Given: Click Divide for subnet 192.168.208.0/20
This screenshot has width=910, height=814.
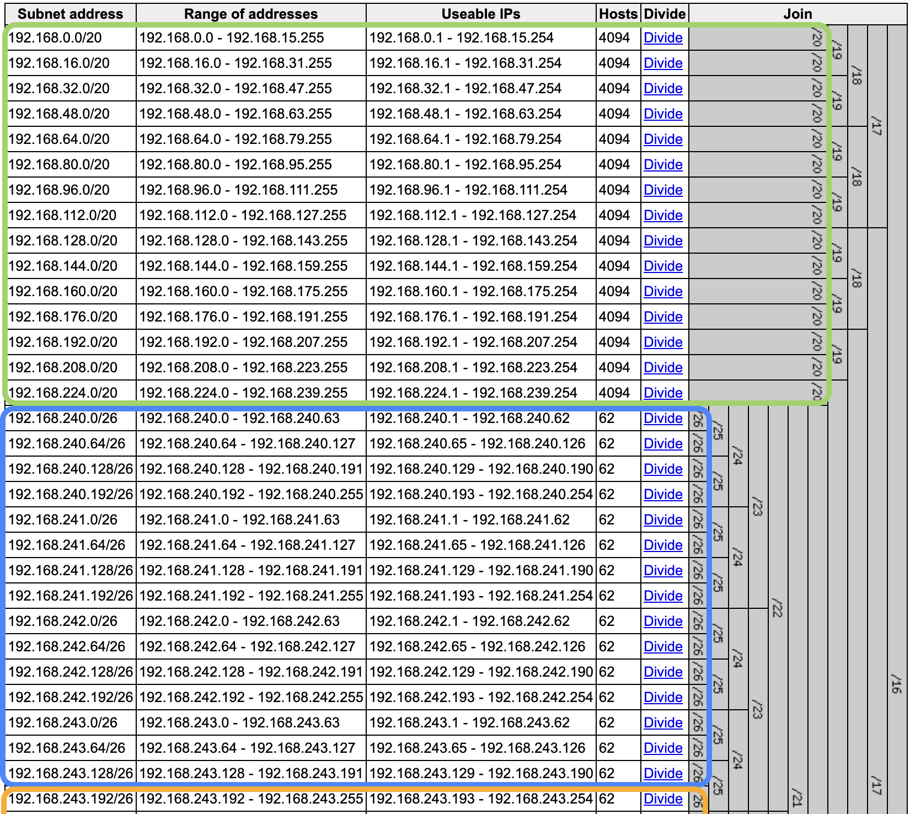Looking at the screenshot, I should 663,367.
